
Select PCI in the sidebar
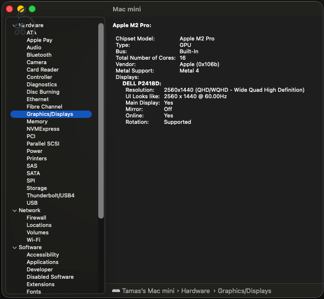[31, 136]
